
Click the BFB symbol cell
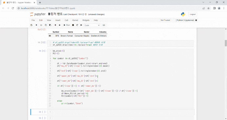57,36
